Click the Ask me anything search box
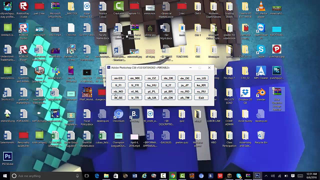The height and width of the screenshot is (180, 320). click(46, 176)
